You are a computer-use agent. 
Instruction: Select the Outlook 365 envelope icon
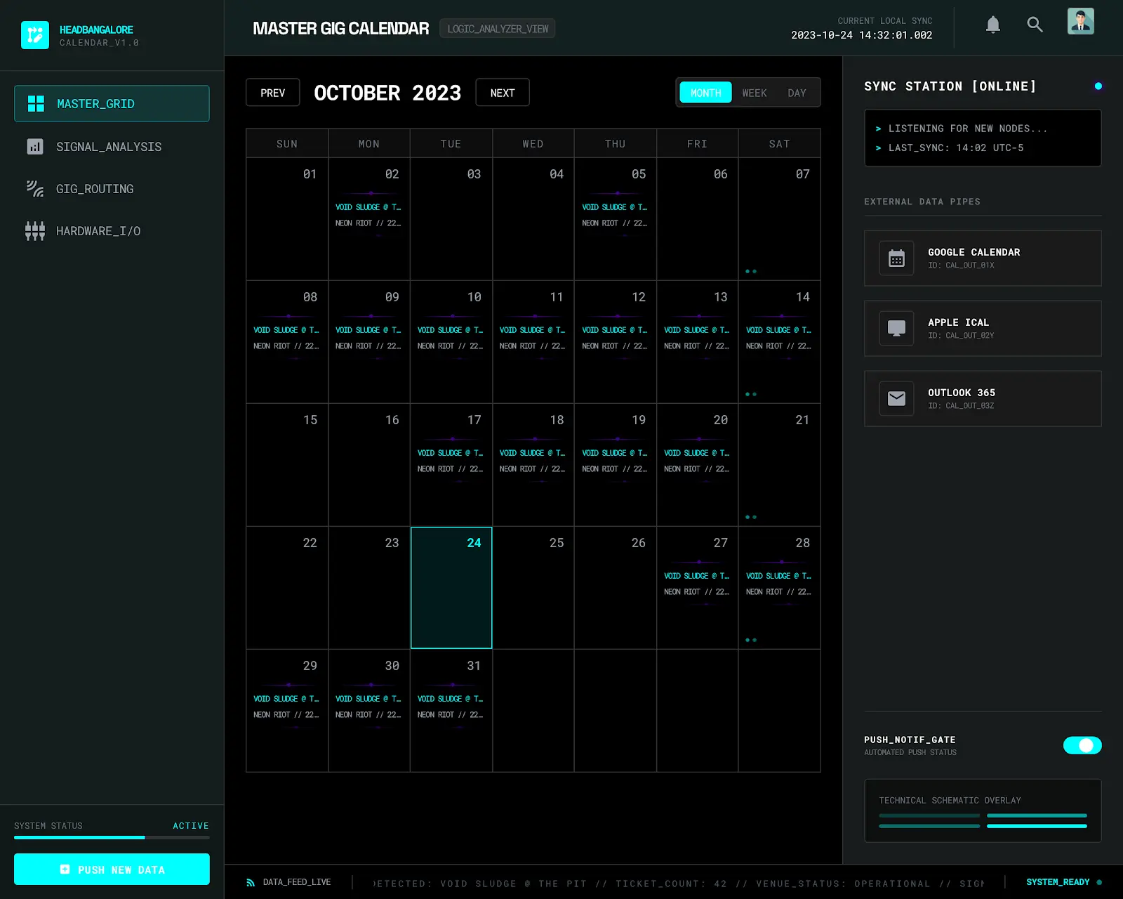[x=896, y=399]
